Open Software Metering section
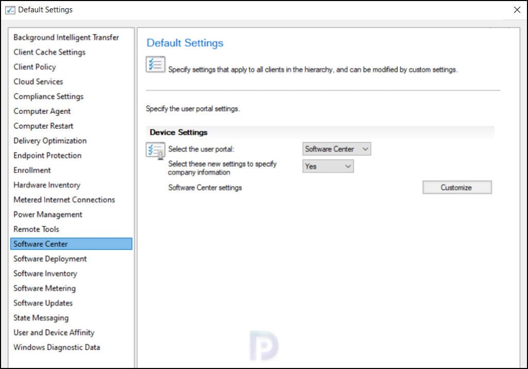The image size is (528, 369). click(x=45, y=289)
